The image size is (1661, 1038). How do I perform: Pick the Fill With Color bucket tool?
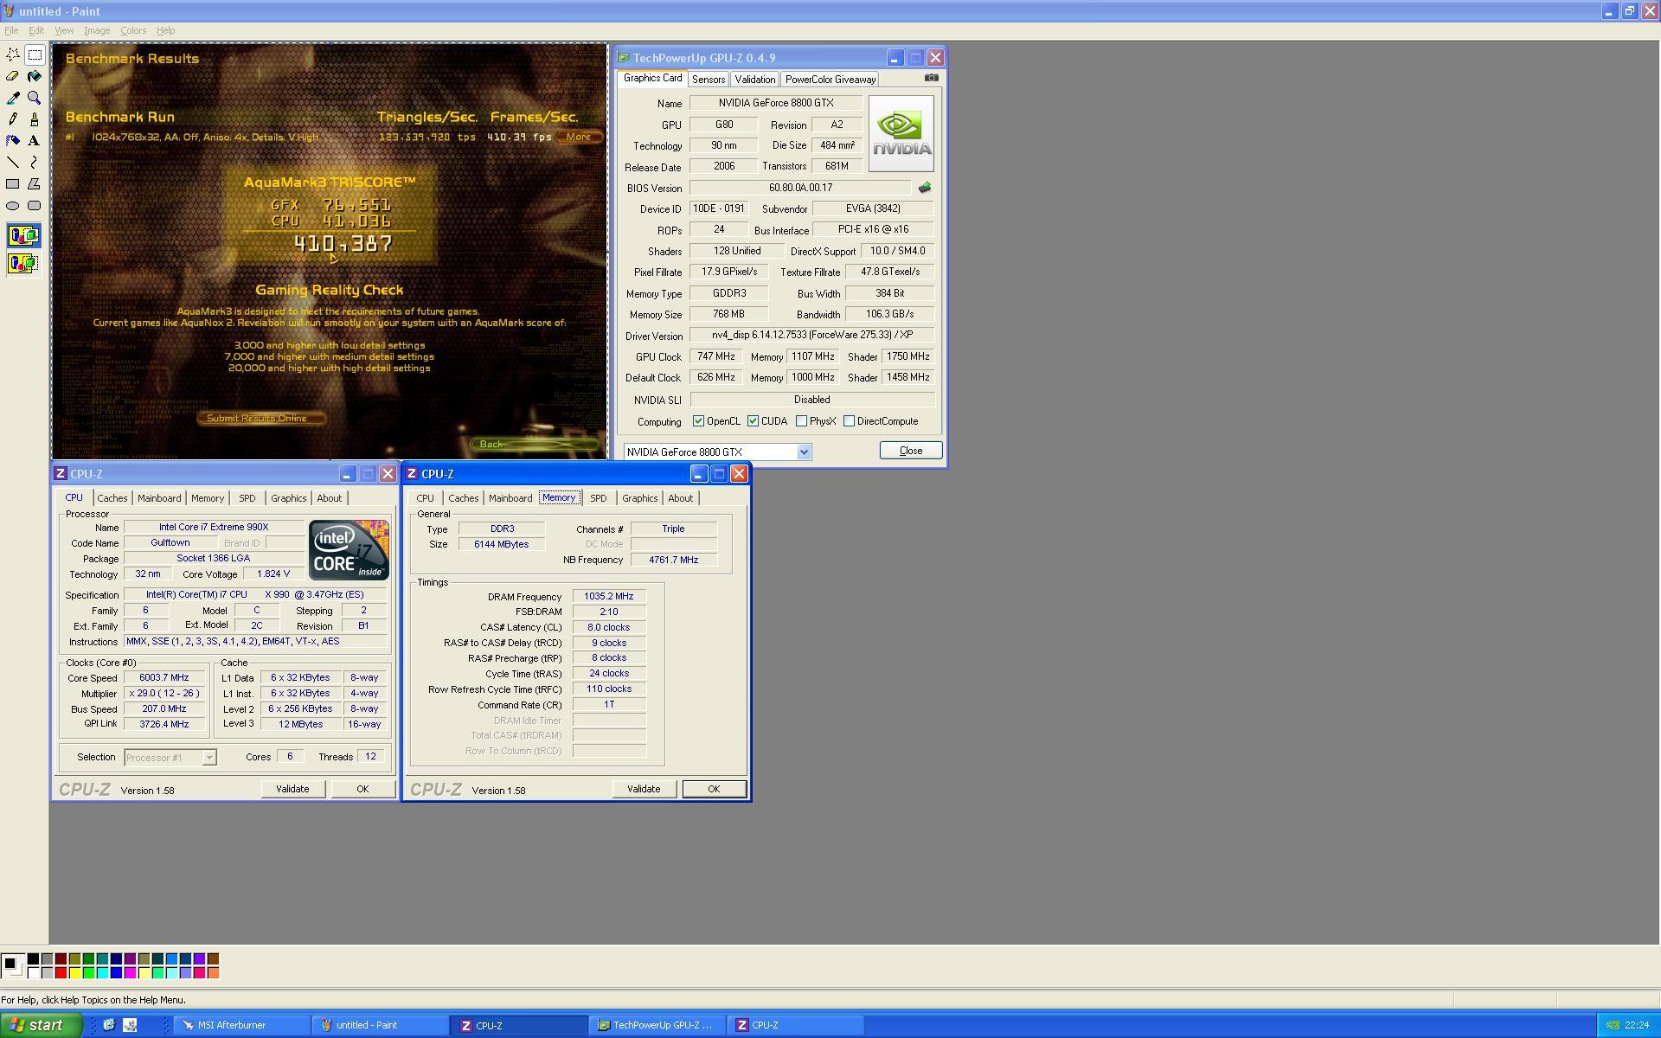(x=35, y=76)
